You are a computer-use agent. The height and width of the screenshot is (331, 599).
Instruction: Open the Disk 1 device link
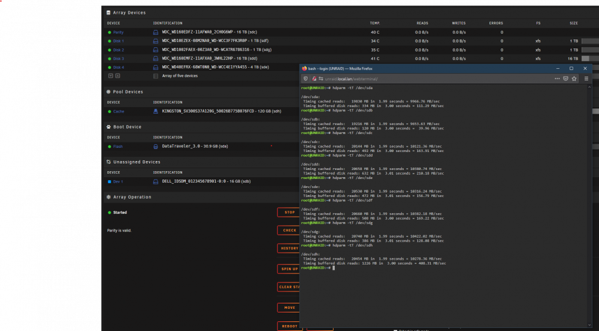tap(119, 41)
